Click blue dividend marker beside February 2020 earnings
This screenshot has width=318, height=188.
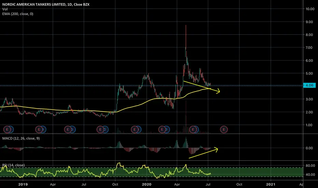coord(168,130)
